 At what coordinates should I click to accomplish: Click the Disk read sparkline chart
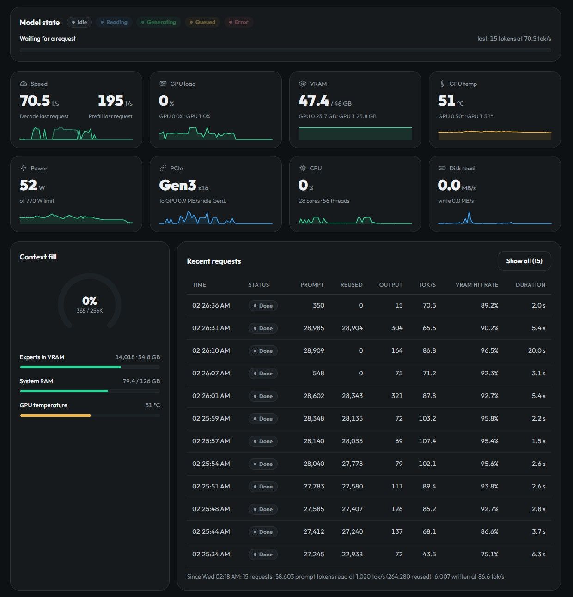click(495, 217)
